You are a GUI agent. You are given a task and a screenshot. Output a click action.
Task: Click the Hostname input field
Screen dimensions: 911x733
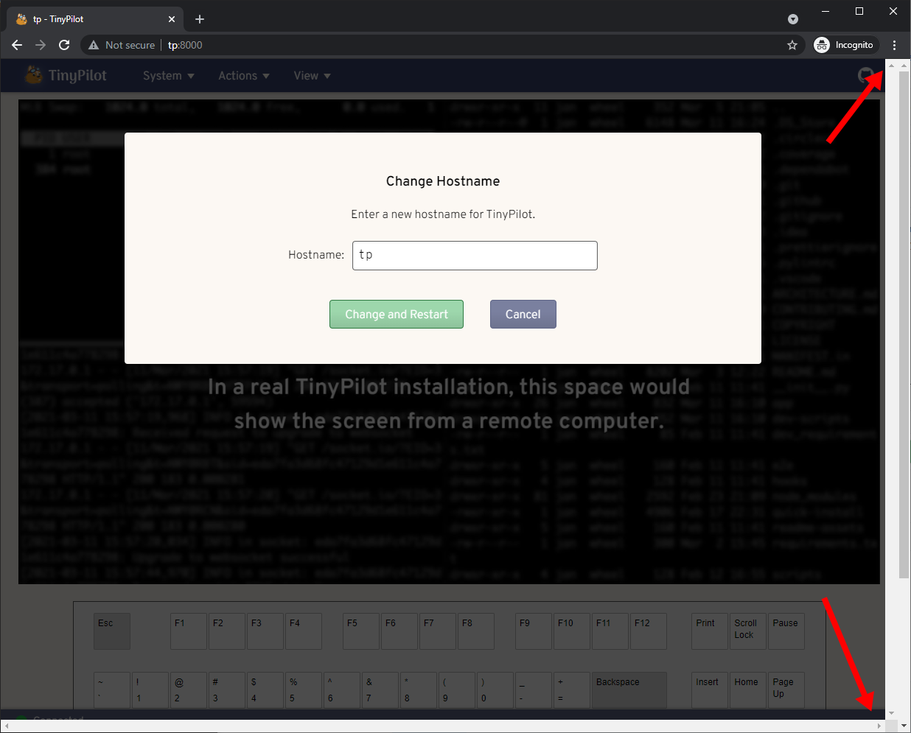(475, 256)
